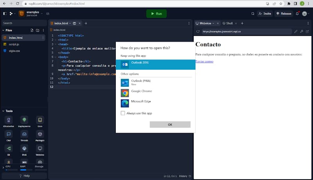This screenshot has height=180, width=313.
Task: Open the Docs tool
Action: pos(40,122)
